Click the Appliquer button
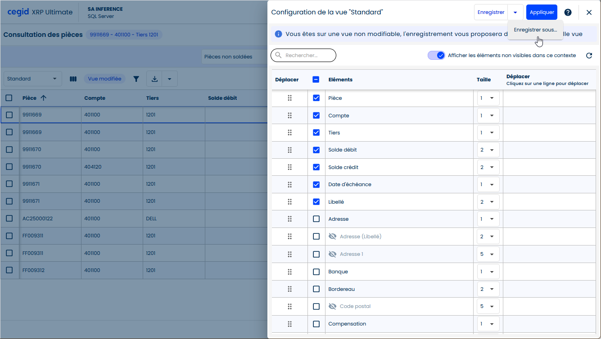Image resolution: width=601 pixels, height=339 pixels. point(542,13)
